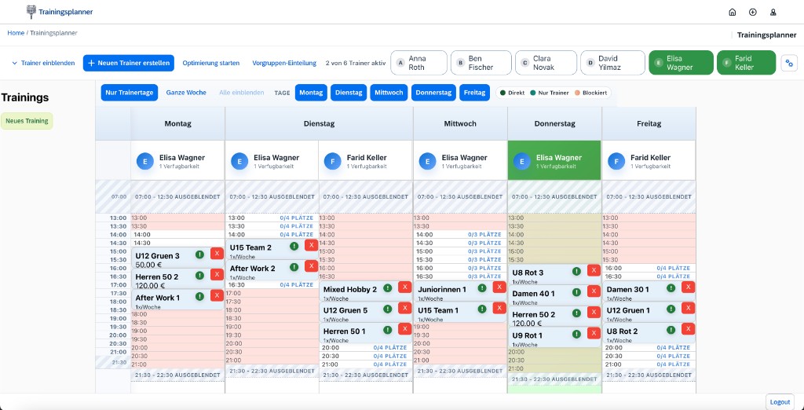
Task: Remove U12 Gruen 3 training with X
Action: [x=217, y=254]
